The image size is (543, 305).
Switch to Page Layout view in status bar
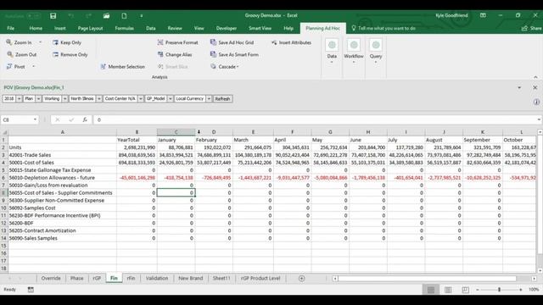448,290
